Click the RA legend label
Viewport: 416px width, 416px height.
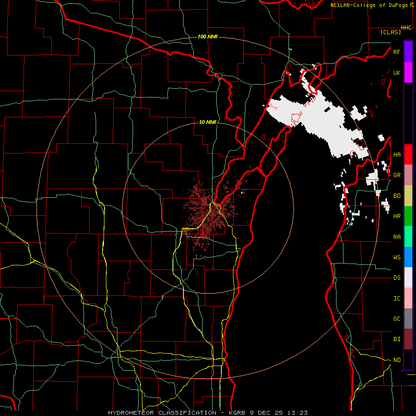397,237
